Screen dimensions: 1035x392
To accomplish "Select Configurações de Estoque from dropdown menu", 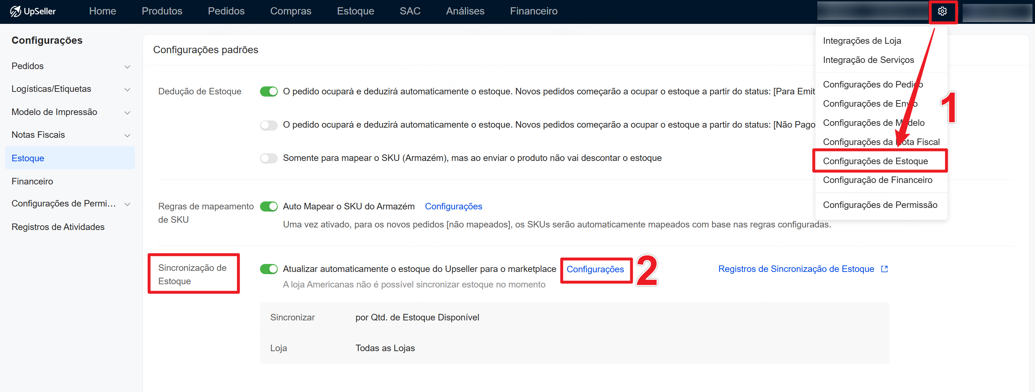I will (x=875, y=161).
